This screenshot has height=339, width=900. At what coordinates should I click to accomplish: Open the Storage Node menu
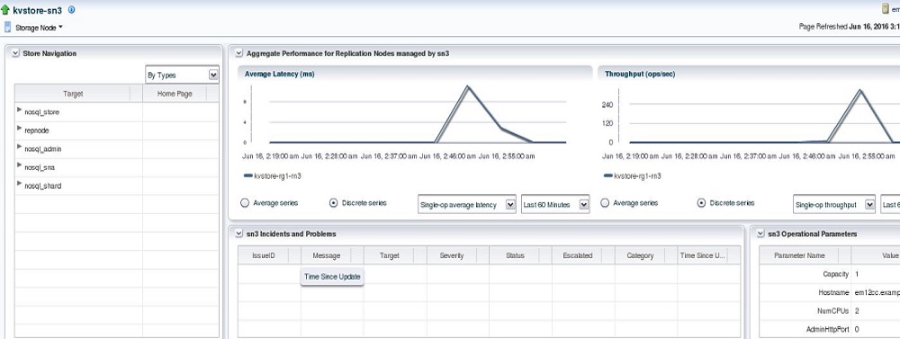coord(39,28)
